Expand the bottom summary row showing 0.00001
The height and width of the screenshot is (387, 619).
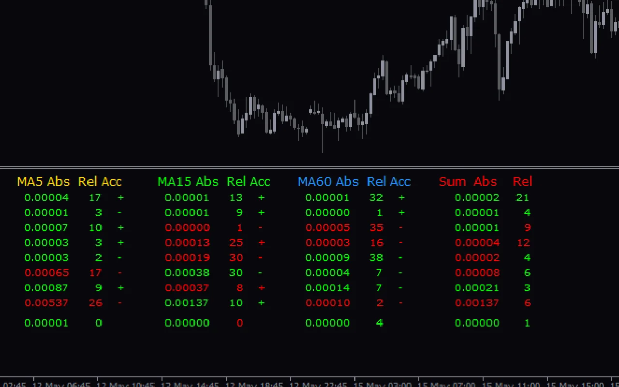[x=46, y=323]
